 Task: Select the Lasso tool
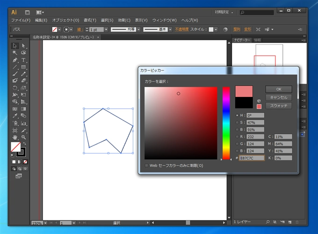point(23,53)
